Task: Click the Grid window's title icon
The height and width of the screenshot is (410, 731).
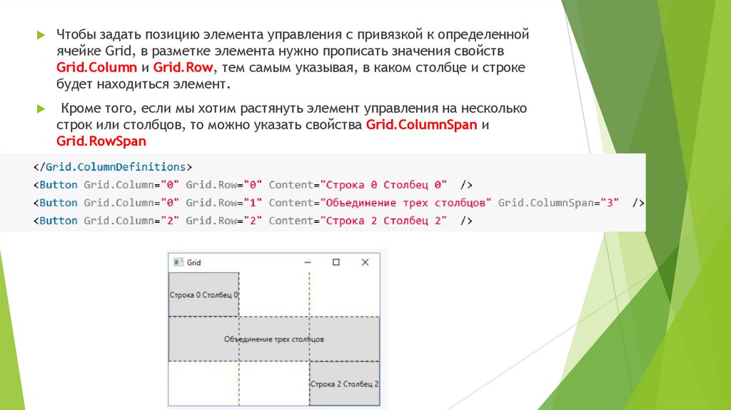Action: click(178, 262)
